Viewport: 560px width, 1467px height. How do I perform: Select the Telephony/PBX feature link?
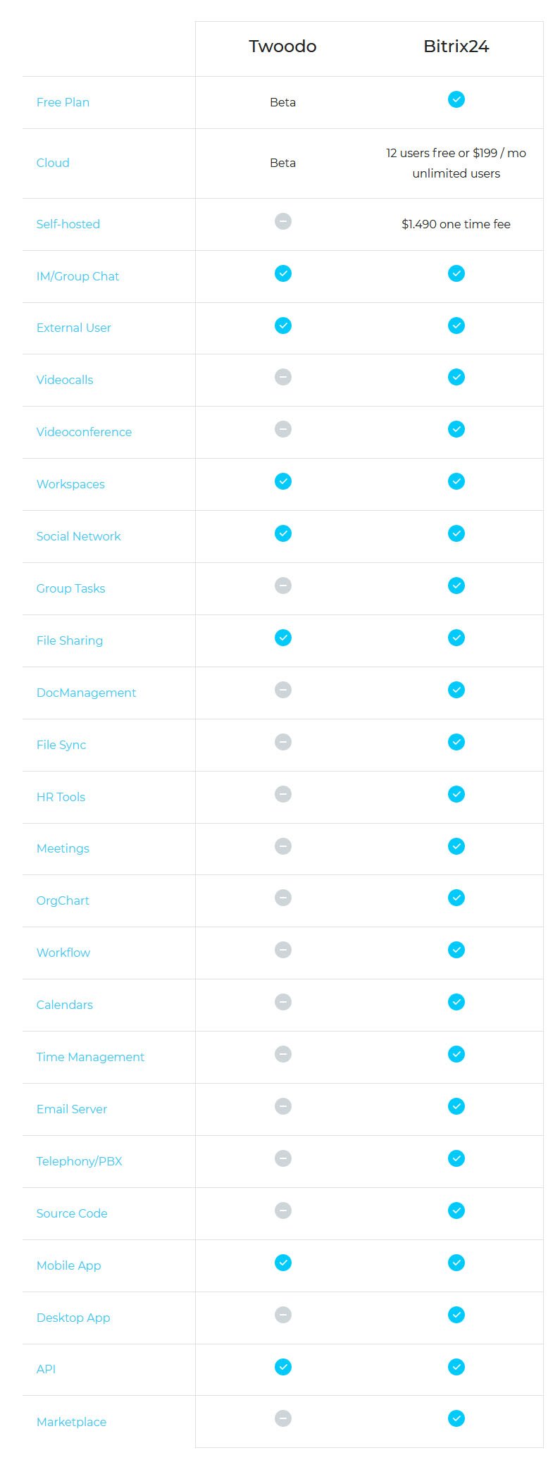(x=80, y=1161)
